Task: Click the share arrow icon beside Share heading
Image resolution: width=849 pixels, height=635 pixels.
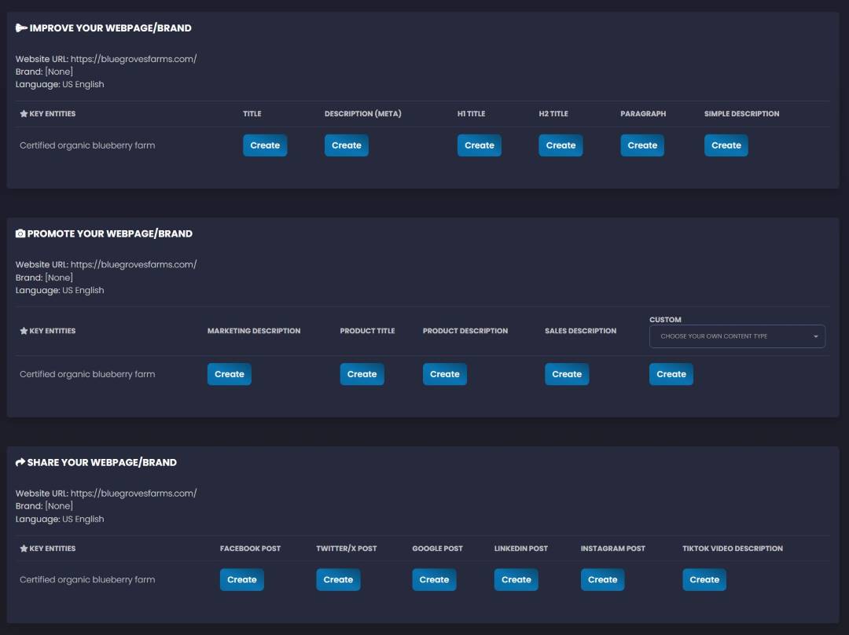Action: (x=20, y=463)
